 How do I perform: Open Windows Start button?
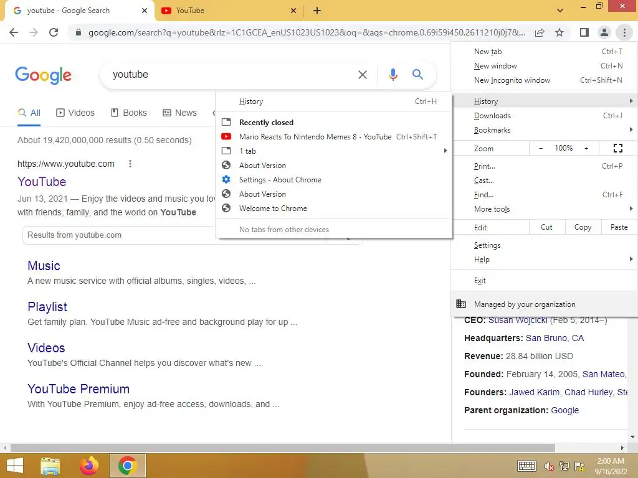click(15, 466)
